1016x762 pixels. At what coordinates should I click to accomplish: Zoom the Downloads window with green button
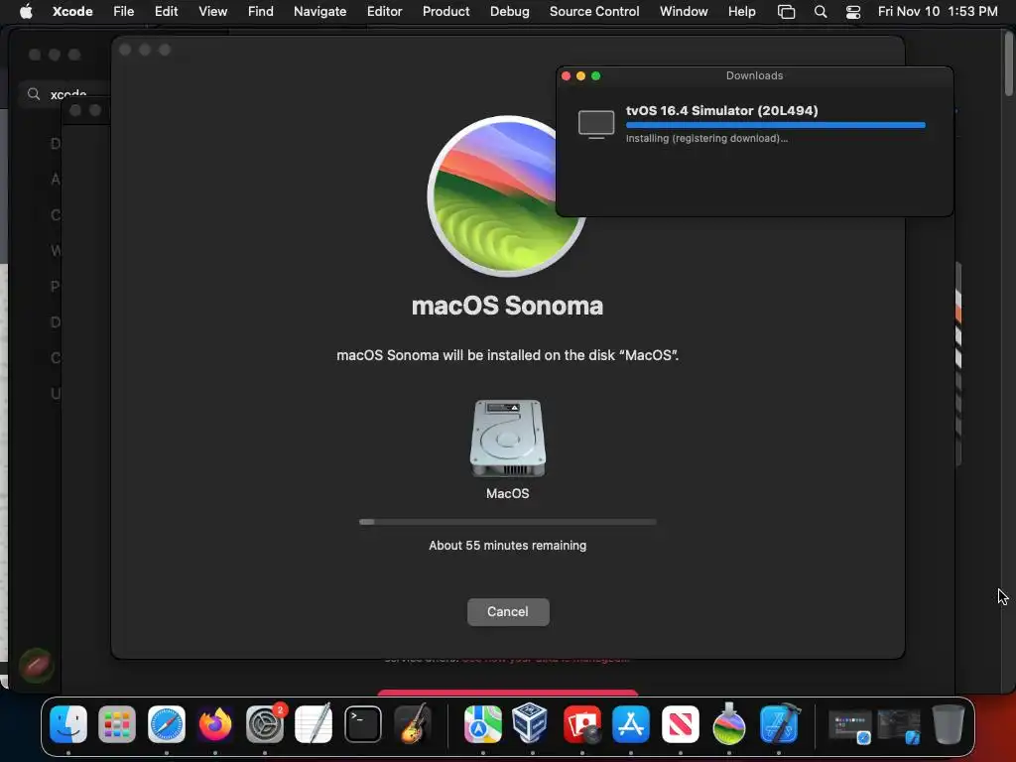coord(595,75)
